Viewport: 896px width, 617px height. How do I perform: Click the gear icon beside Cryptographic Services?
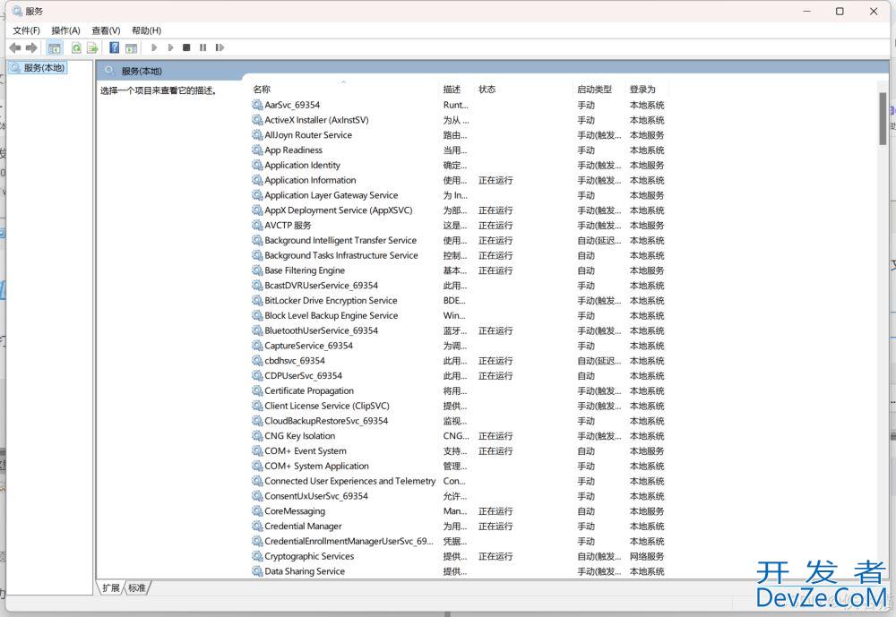[257, 556]
